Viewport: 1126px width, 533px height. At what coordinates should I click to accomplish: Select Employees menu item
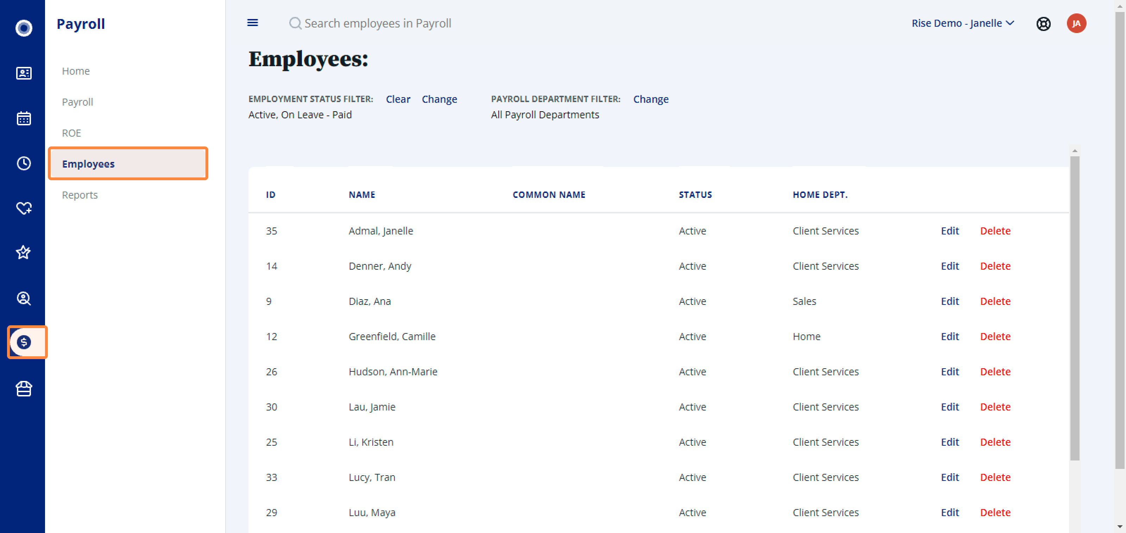tap(128, 164)
